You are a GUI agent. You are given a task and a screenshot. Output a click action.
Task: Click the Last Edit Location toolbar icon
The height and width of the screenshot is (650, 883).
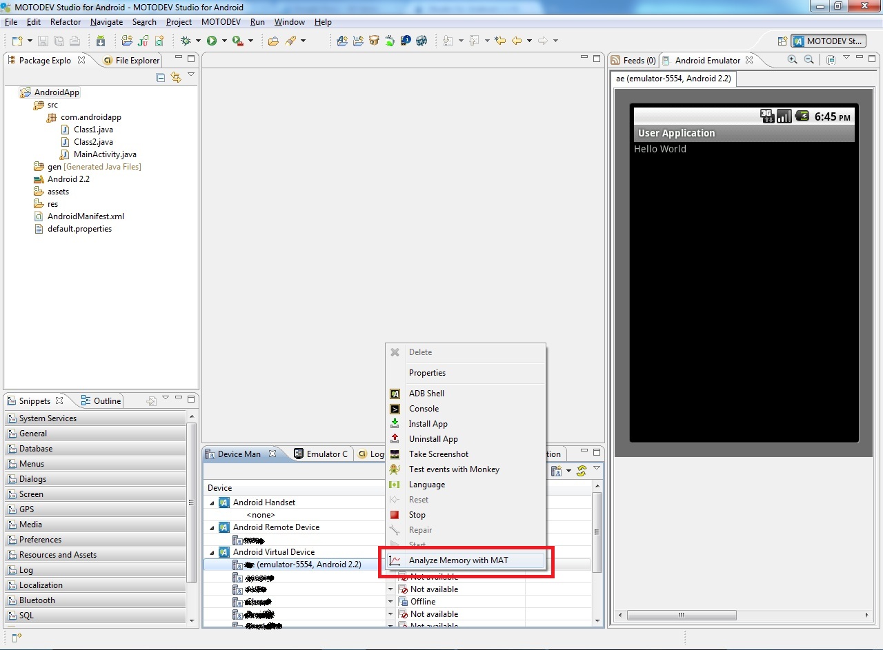pos(500,41)
